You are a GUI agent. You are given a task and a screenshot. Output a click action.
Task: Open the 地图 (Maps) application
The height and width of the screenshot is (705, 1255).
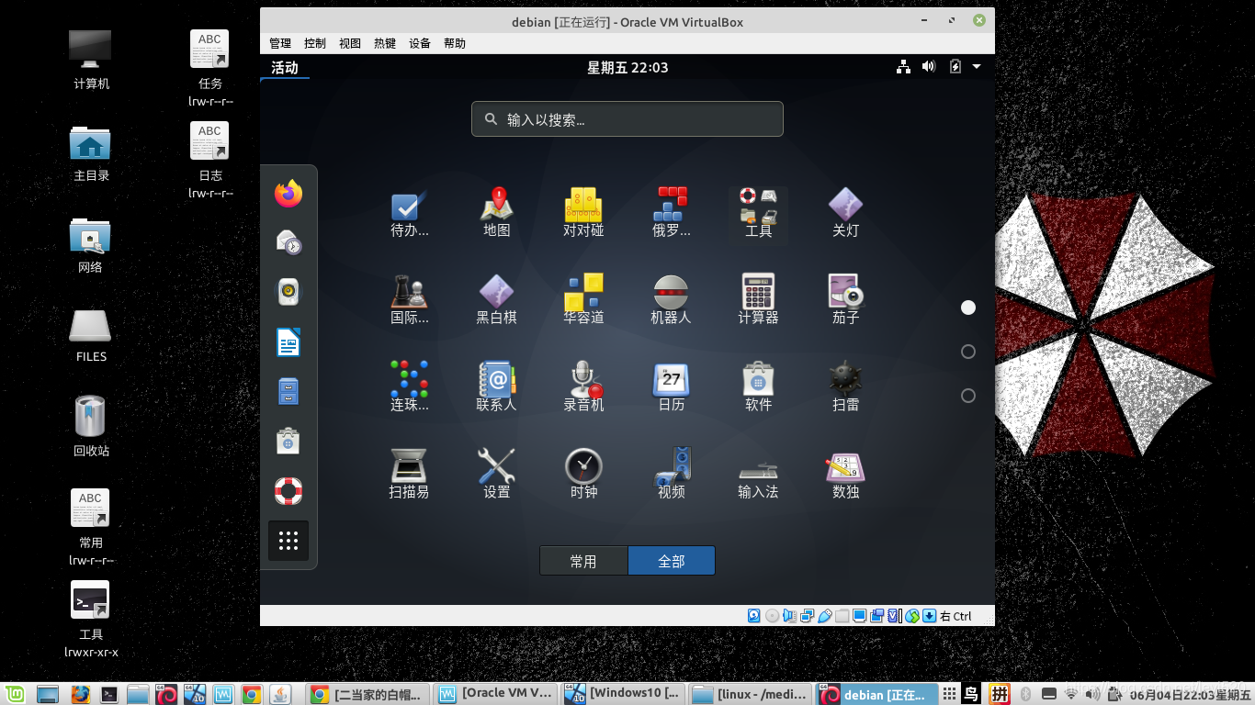pyautogui.click(x=497, y=213)
